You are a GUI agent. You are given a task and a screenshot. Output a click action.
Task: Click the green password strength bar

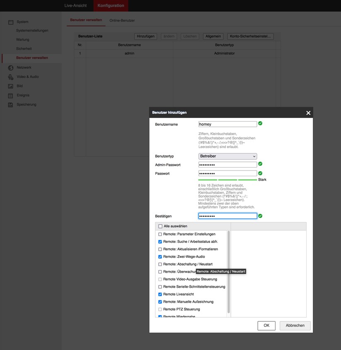coord(227,180)
